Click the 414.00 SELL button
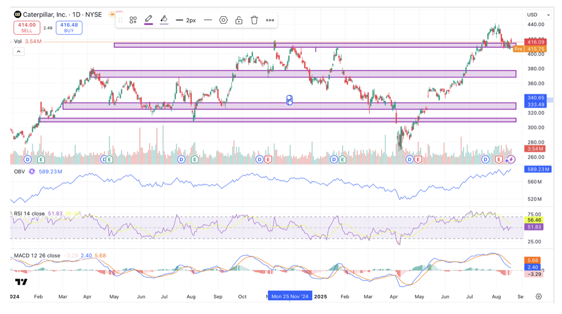This screenshot has height=314, width=562. point(27,27)
